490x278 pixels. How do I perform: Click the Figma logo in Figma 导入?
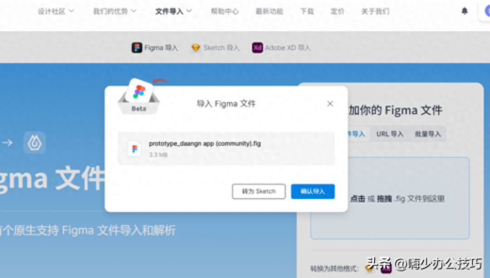[x=137, y=48]
